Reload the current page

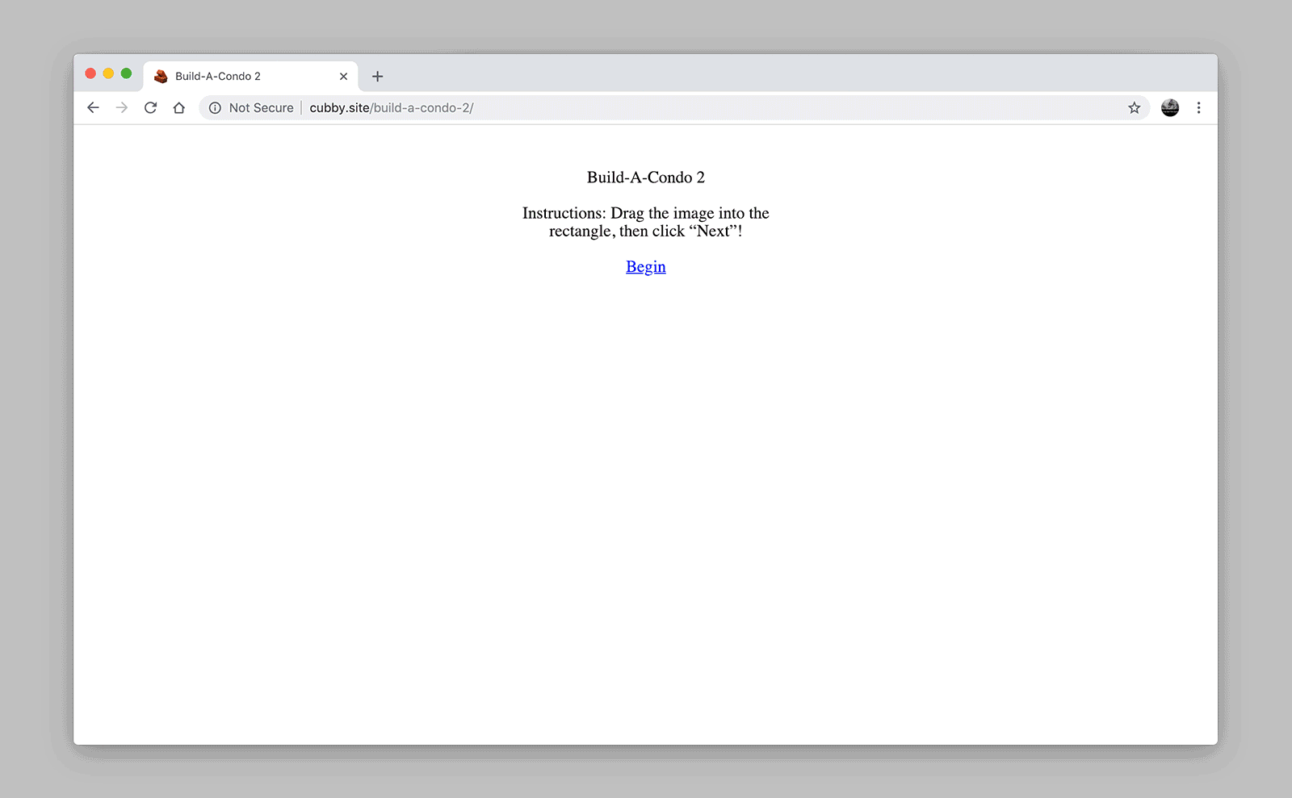click(x=150, y=108)
